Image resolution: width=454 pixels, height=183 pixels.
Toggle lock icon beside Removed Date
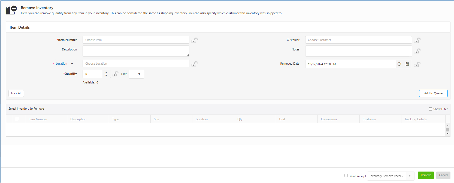(417, 64)
